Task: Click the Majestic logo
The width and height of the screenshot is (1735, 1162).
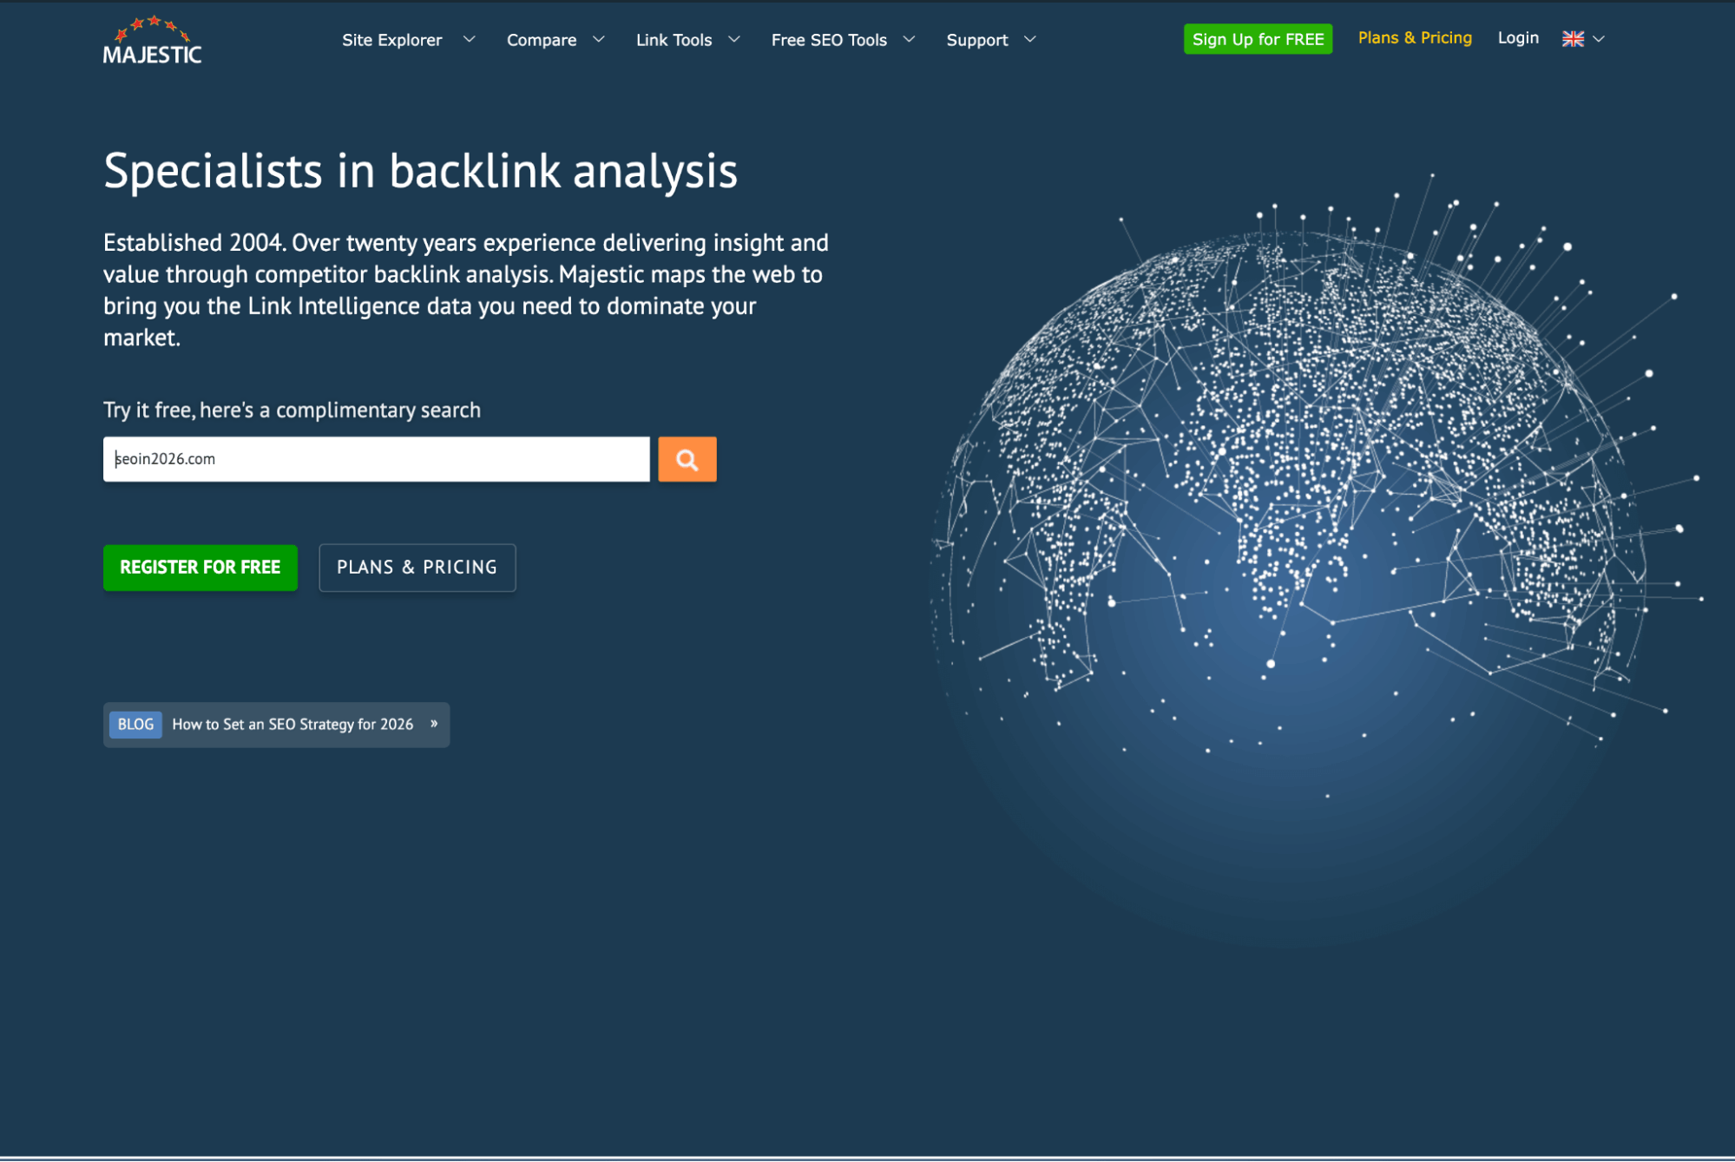Action: pyautogui.click(x=152, y=40)
